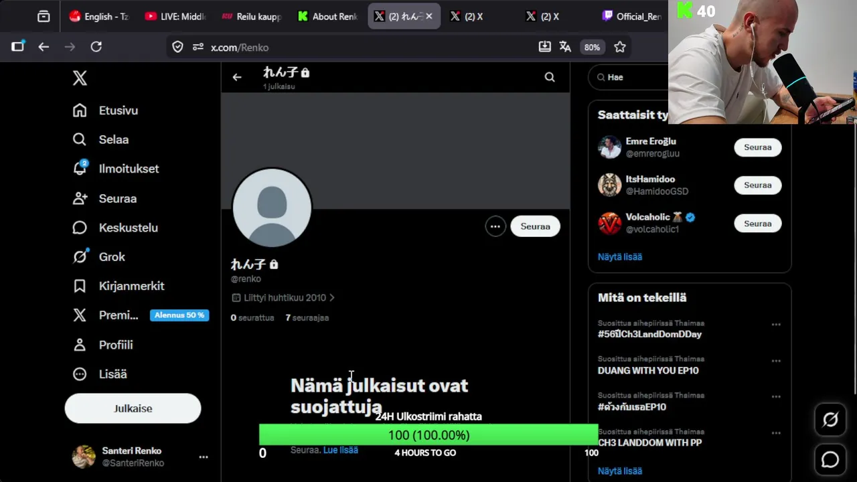
Task: Open Kirjanmerkit bookmarks
Action: [119, 286]
